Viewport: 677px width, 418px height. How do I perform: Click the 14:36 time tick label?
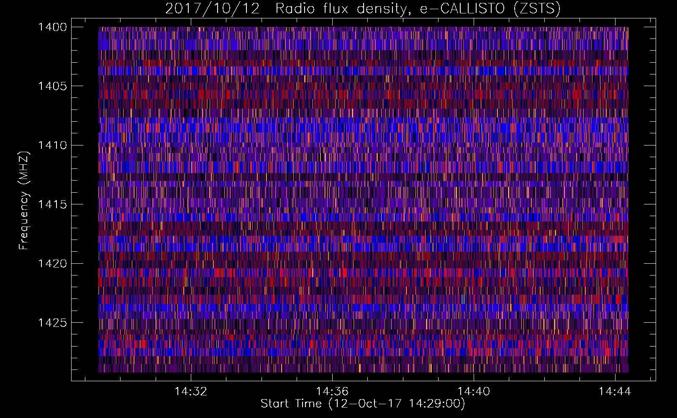tap(332, 392)
